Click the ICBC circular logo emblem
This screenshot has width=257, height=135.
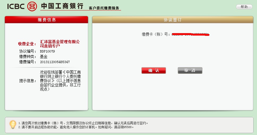click(33, 6)
